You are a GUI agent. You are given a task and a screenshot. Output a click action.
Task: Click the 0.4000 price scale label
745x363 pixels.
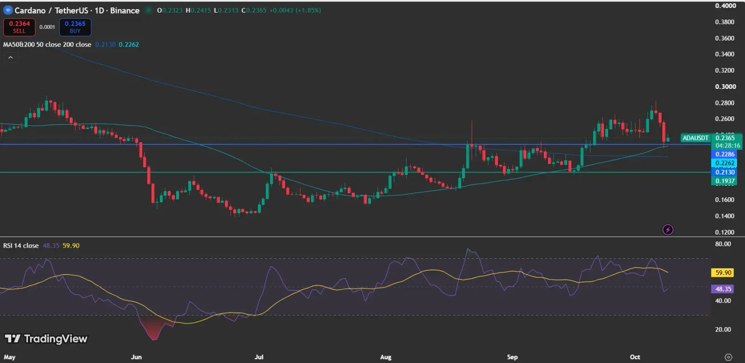point(725,6)
